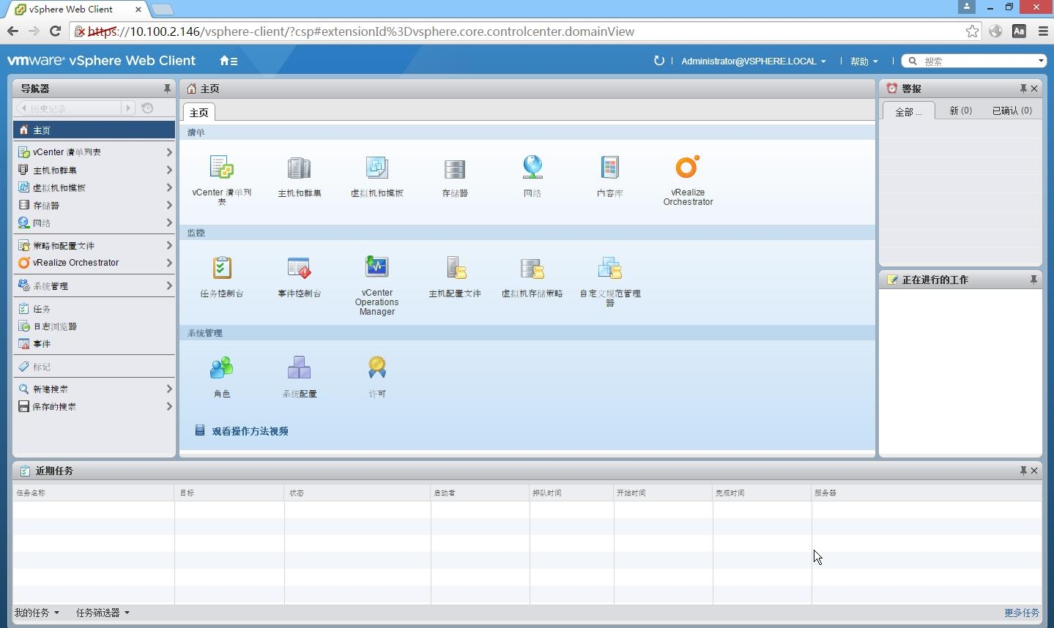This screenshot has width=1054, height=628.
Task: Switch to the 已确认 (0) alarms tab
Action: 1012,111
